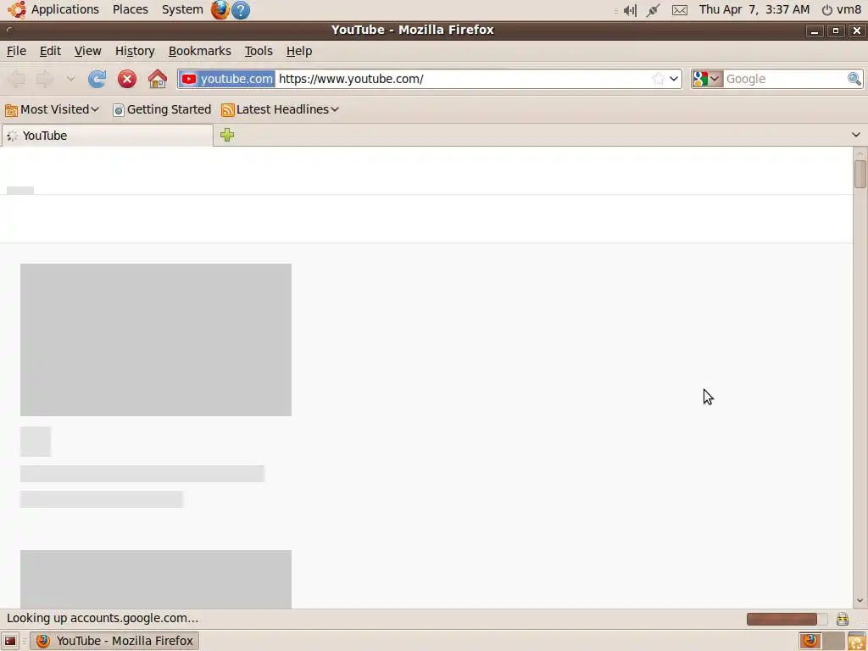
Task: Click the URL https://www.youtube.com/
Action: coord(351,79)
